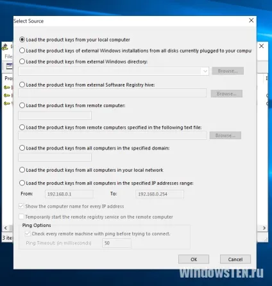Click scroll right arrow in background window
The image size is (272, 286).
point(264,228)
